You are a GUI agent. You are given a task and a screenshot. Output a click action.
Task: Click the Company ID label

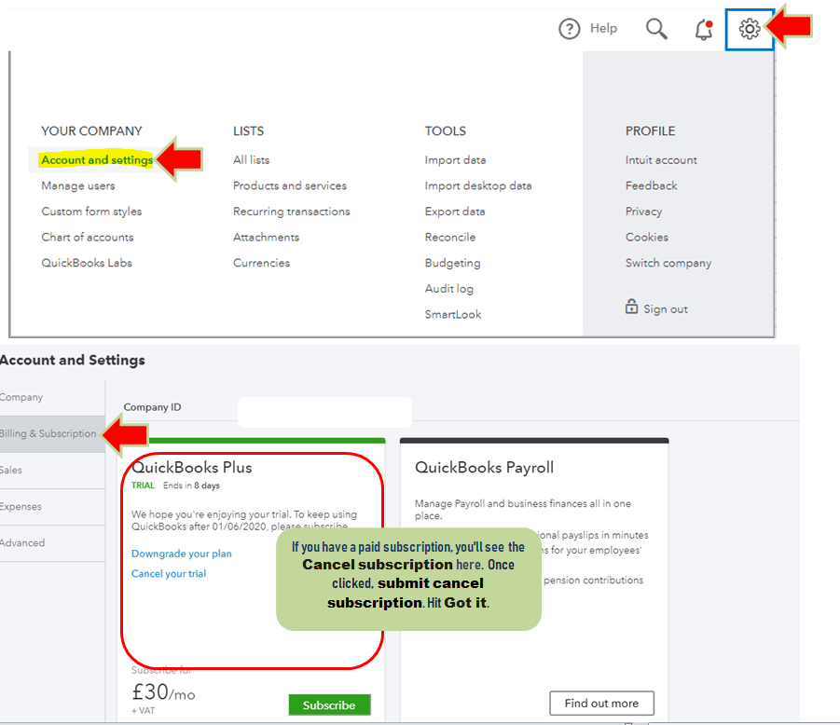[152, 407]
